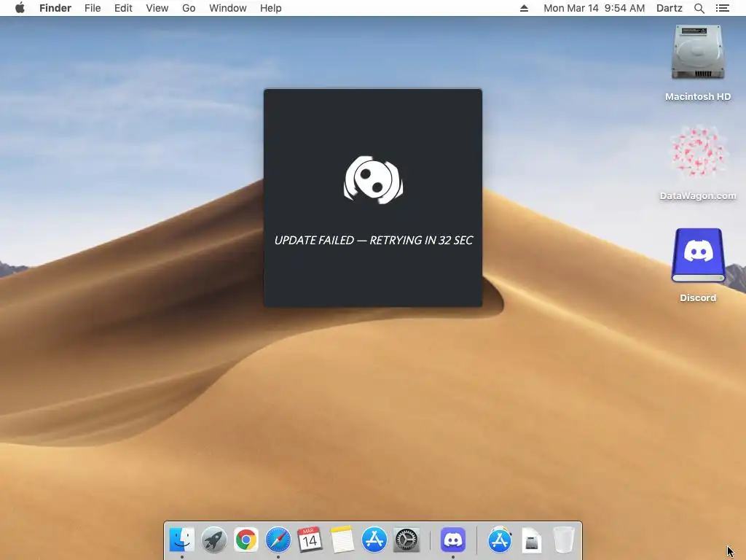Launch Safari from the Dock
746x560 pixels.
278,540
